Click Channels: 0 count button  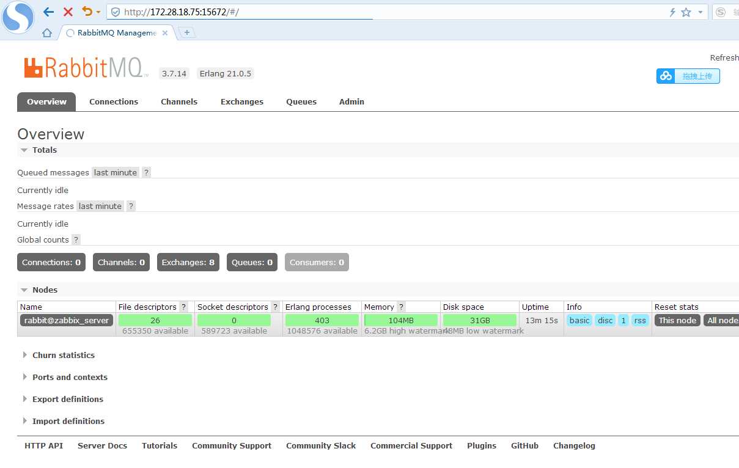coord(121,262)
